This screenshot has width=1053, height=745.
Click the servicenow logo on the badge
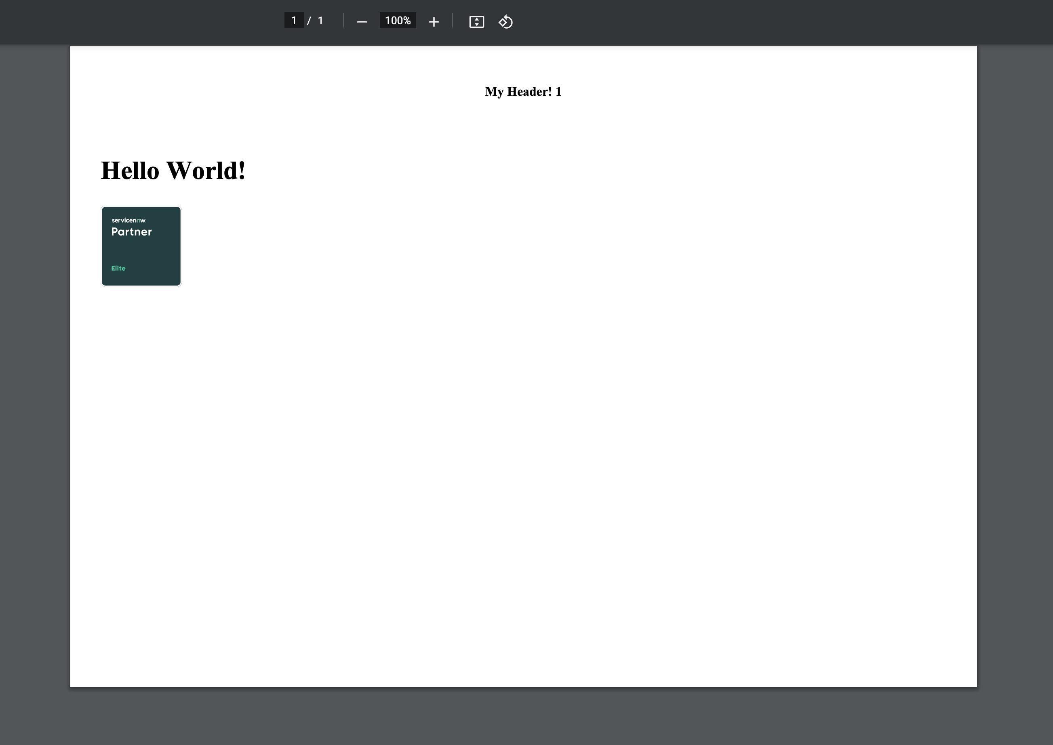click(x=128, y=220)
